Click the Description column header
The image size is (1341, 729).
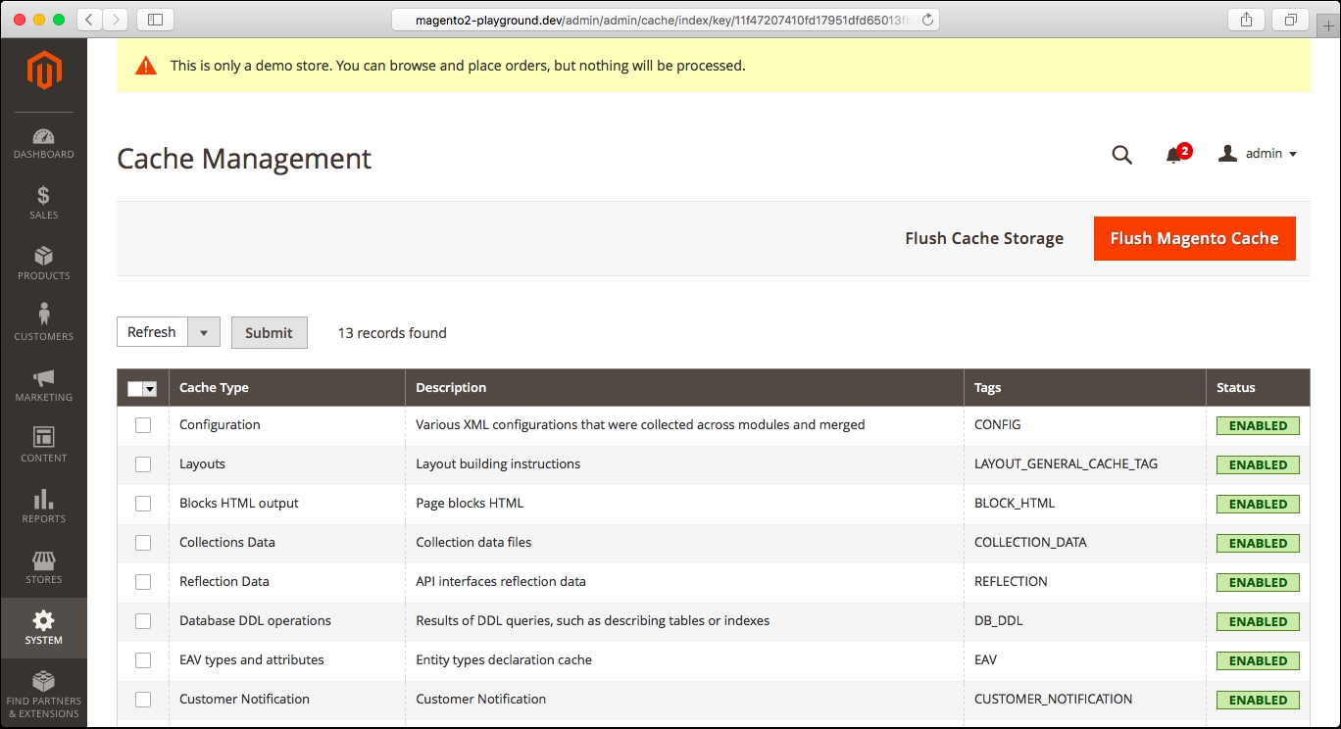(x=684, y=388)
